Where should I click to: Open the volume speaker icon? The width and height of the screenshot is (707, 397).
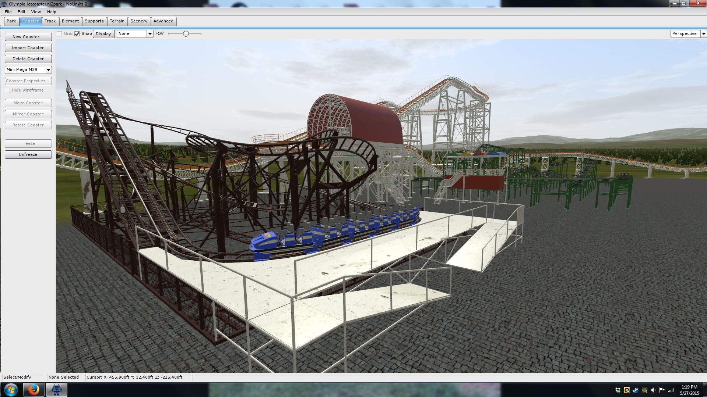click(653, 390)
